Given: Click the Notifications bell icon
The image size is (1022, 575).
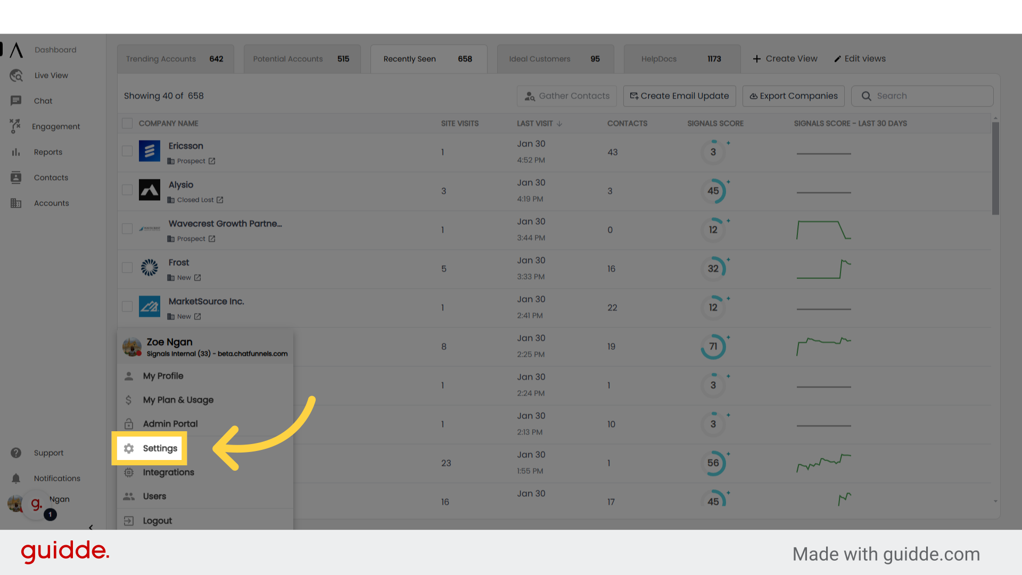Looking at the screenshot, I should (16, 479).
